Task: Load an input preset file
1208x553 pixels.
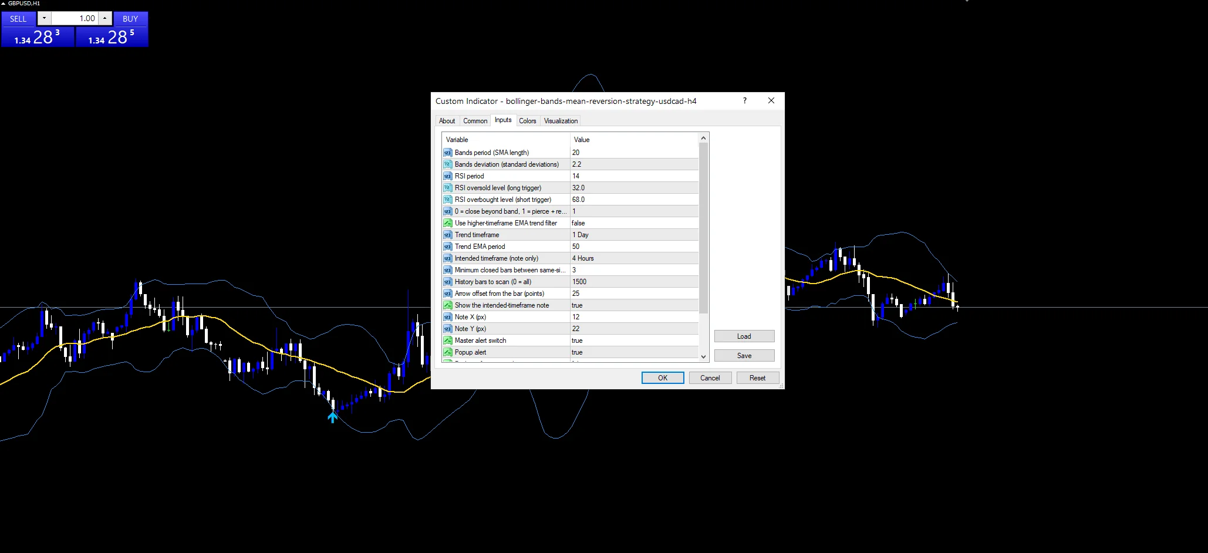Action: coord(744,336)
